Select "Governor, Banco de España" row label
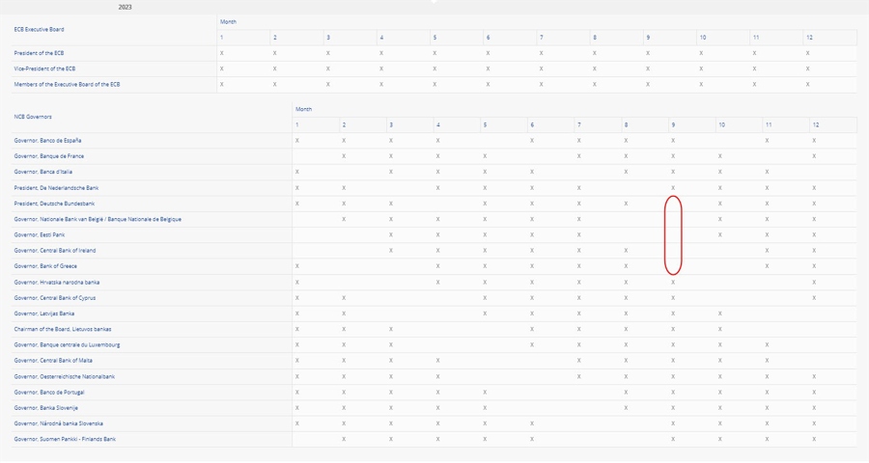Viewport: 869px width, 463px height. (47, 141)
